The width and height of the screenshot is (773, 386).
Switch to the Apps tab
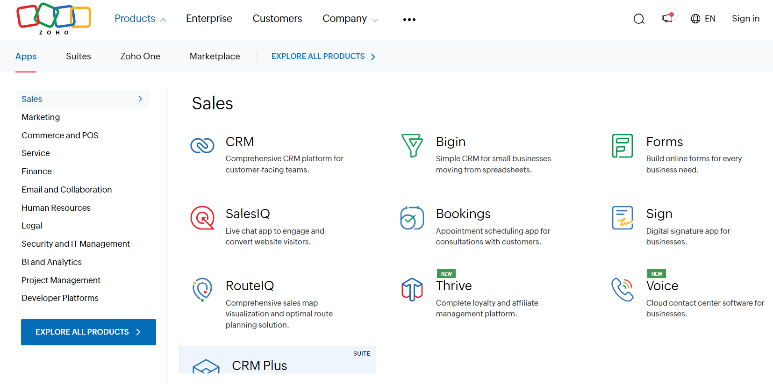coord(26,57)
